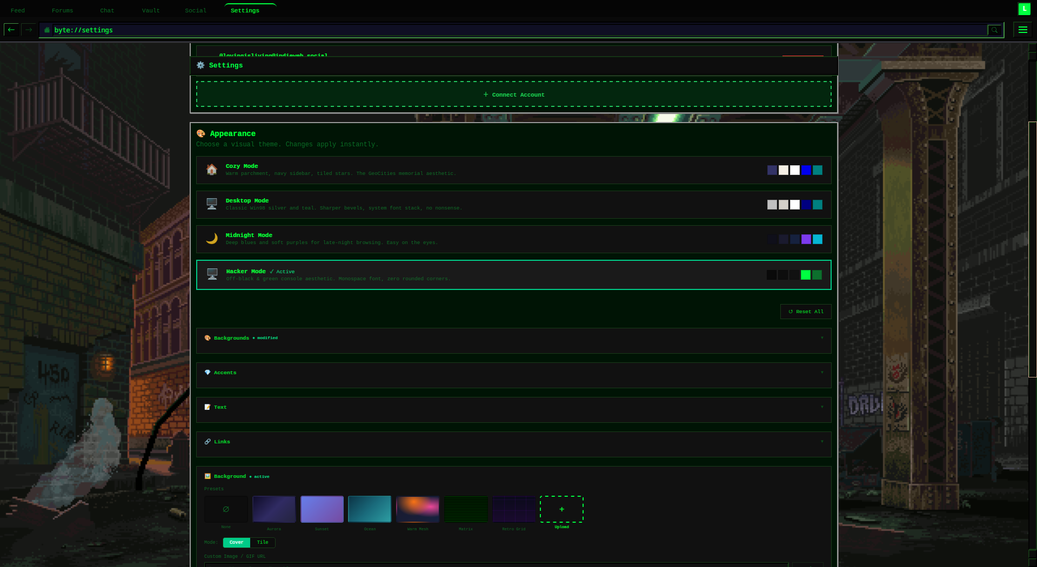
Task: Click the hamburger menu icon top right
Action: pos(1022,30)
